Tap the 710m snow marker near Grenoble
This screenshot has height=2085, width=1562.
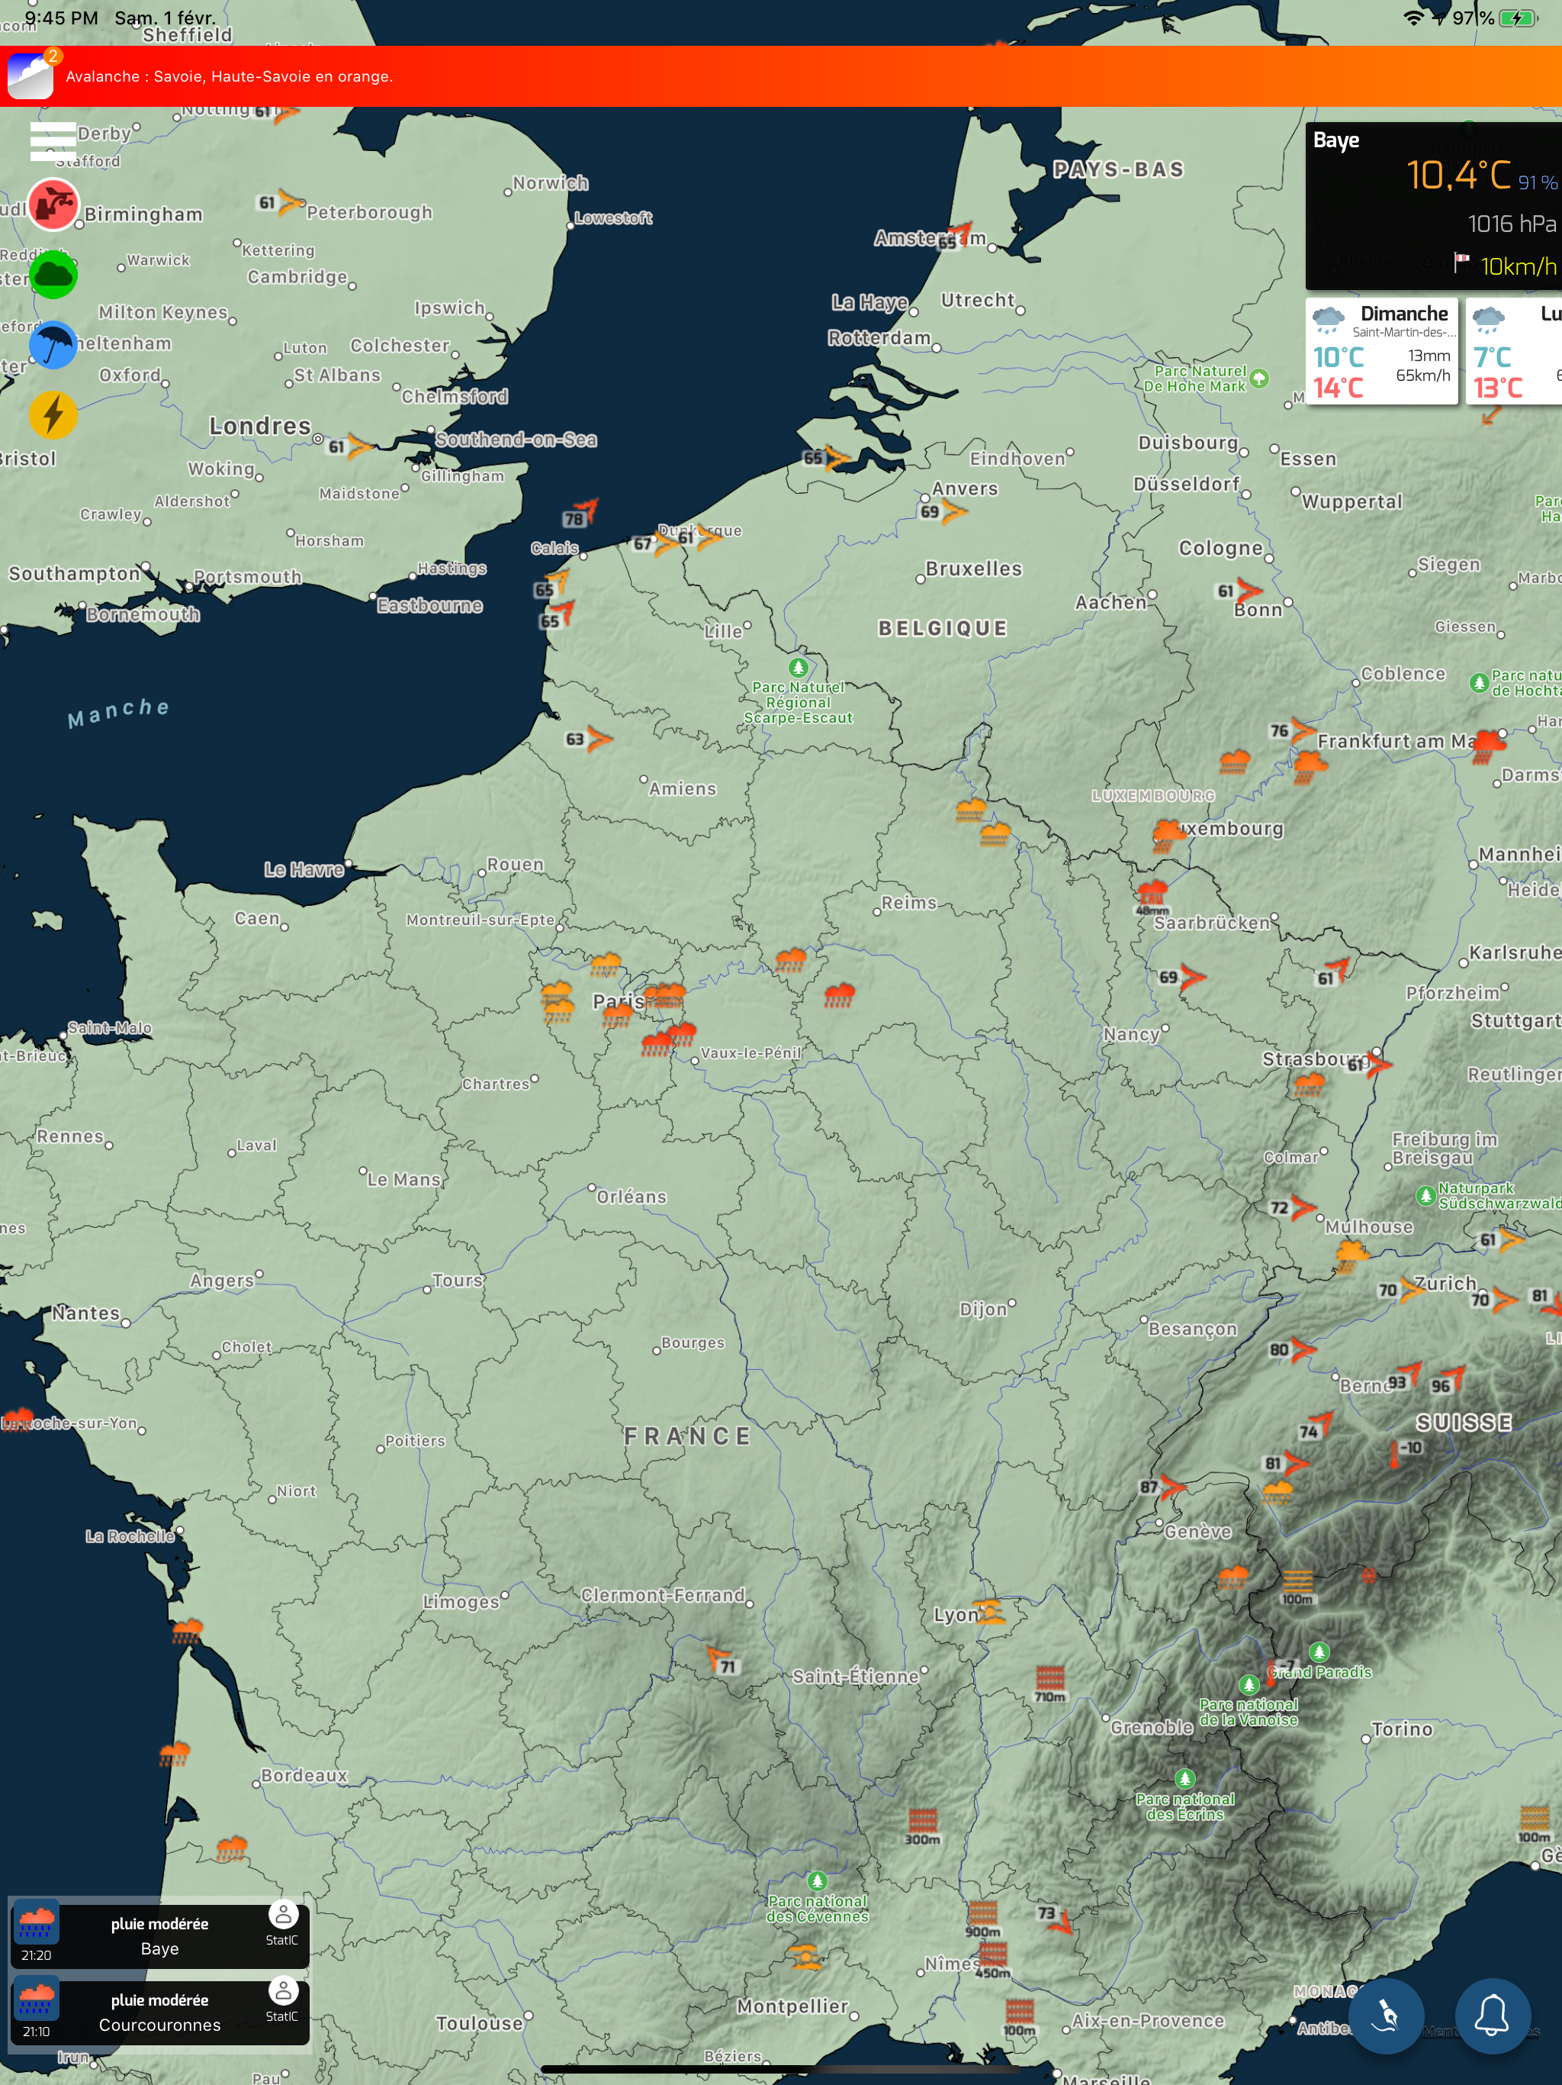pos(1049,1680)
